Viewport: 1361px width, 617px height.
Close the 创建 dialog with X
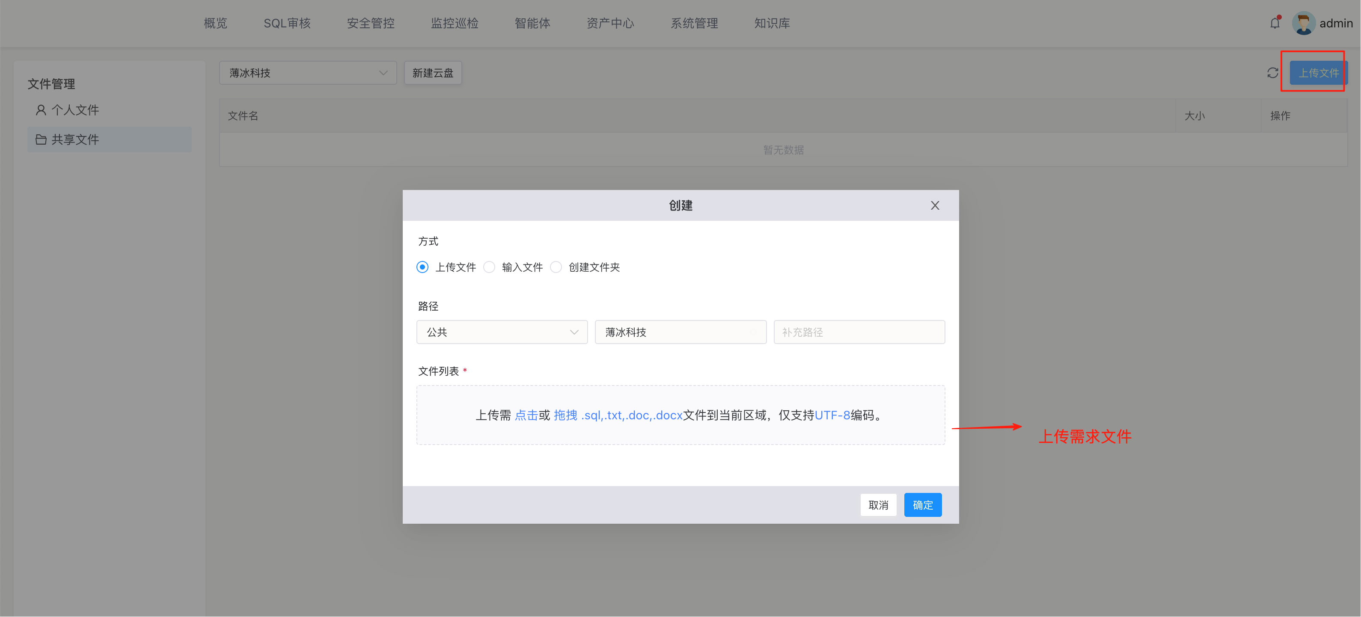pos(935,205)
